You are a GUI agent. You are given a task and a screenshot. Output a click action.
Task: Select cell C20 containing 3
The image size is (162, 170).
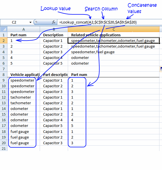pos(114,143)
